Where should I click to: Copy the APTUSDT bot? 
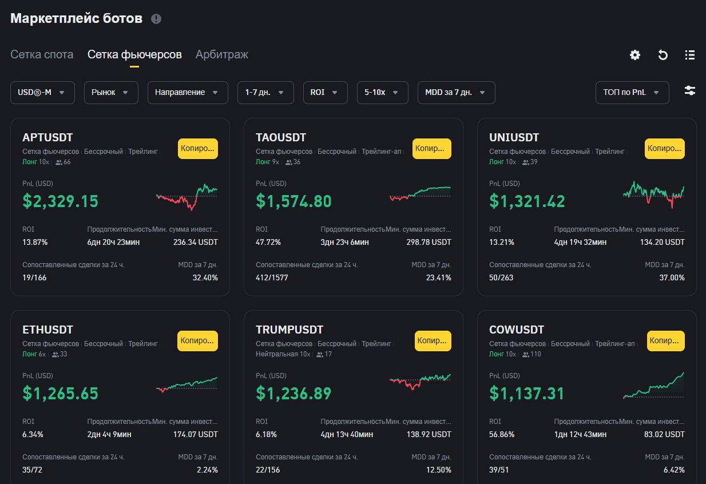[x=198, y=149]
